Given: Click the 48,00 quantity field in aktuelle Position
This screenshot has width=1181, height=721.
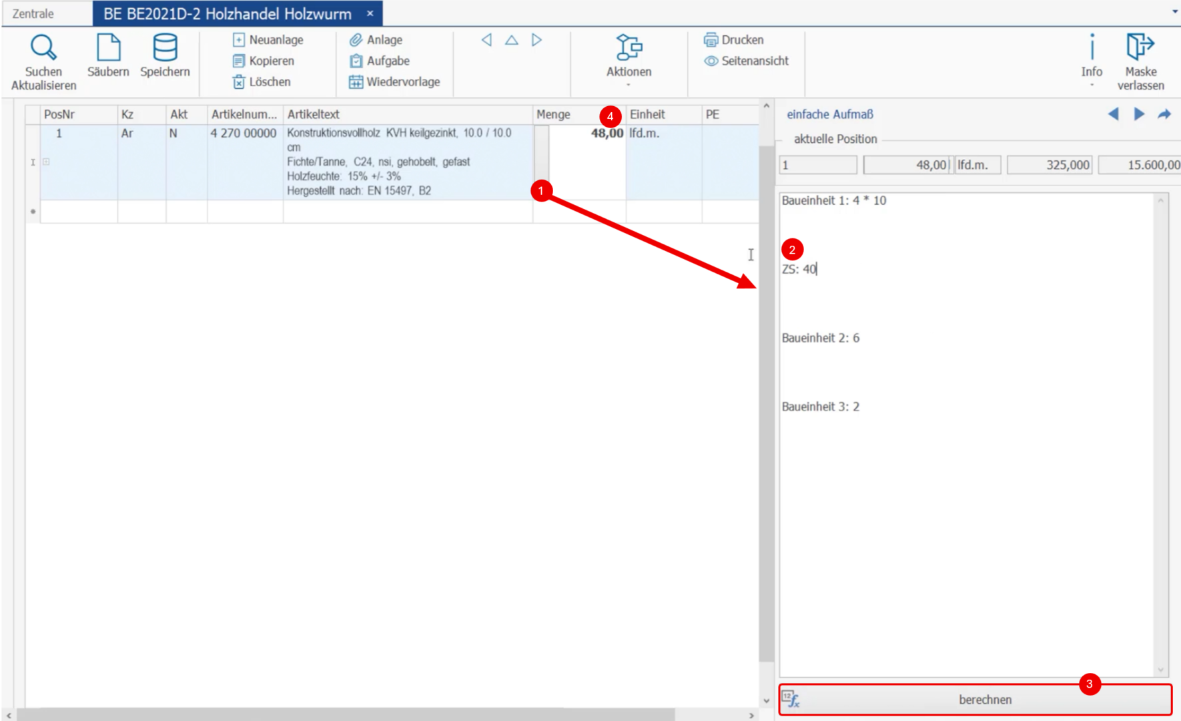Looking at the screenshot, I should (906, 165).
